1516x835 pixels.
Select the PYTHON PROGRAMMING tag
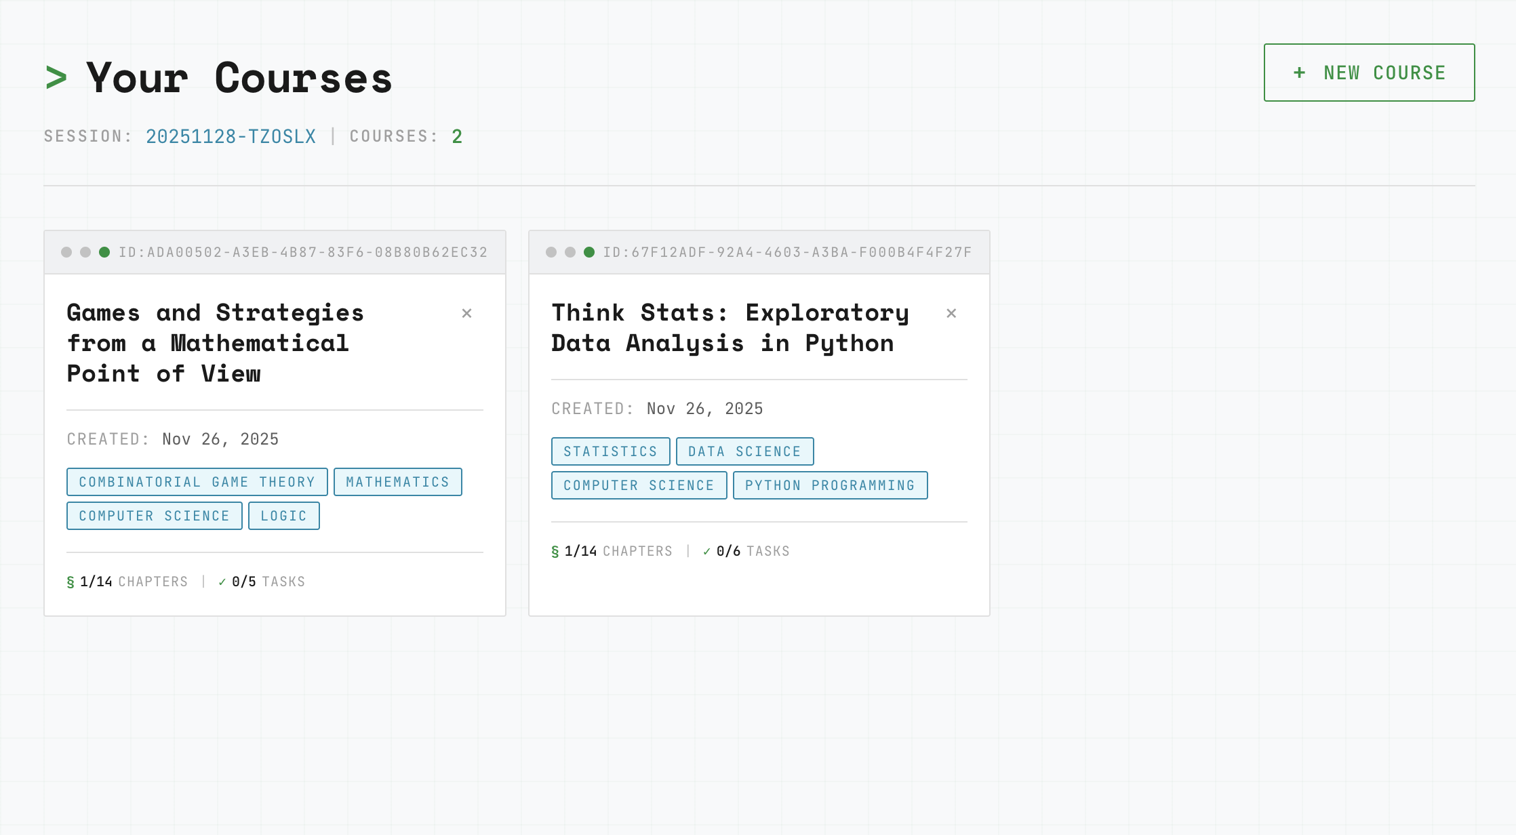pyautogui.click(x=830, y=485)
